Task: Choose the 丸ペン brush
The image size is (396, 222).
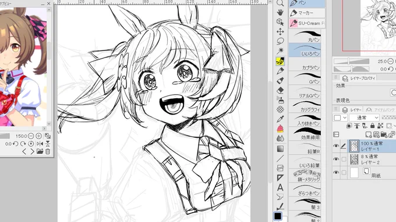Action: point(305,36)
